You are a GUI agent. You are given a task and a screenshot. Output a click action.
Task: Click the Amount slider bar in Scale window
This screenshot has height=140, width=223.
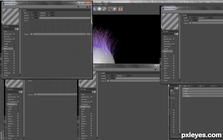211,20
